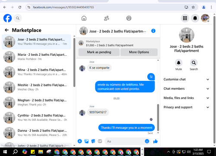Open Cynthia conversation in list
Screen dimensions: 216x156
[x=36, y=118]
